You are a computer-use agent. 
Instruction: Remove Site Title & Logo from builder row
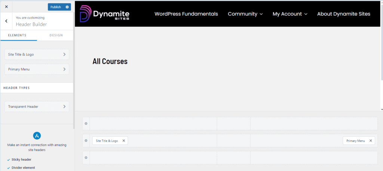click(x=124, y=141)
